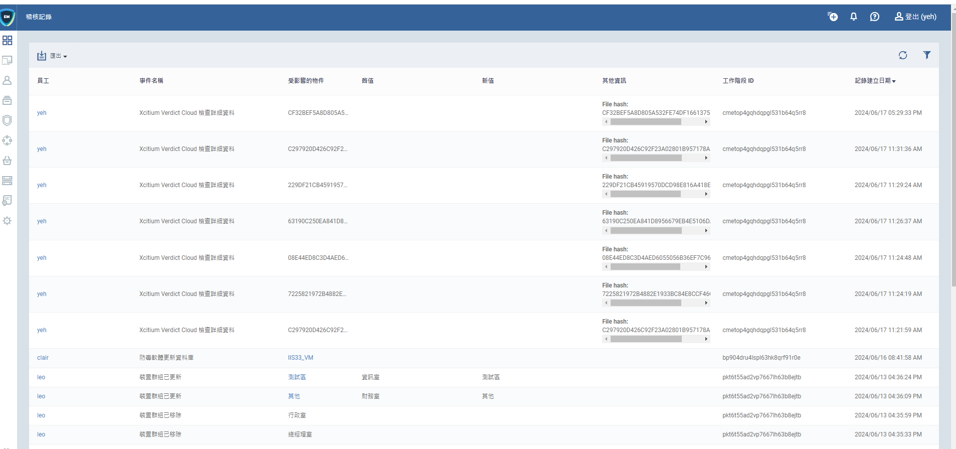956x449 pixels.
Task: Click the 總經理室 affected object
Action: (300, 434)
